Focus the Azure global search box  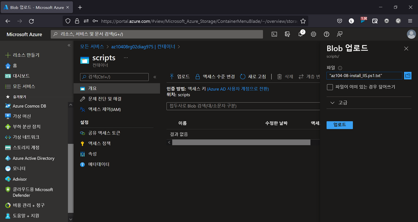(157, 34)
